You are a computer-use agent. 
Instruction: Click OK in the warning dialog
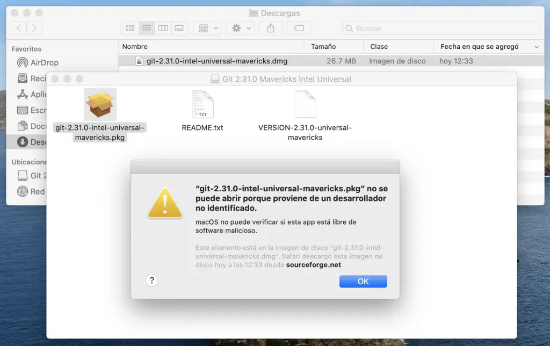click(363, 282)
